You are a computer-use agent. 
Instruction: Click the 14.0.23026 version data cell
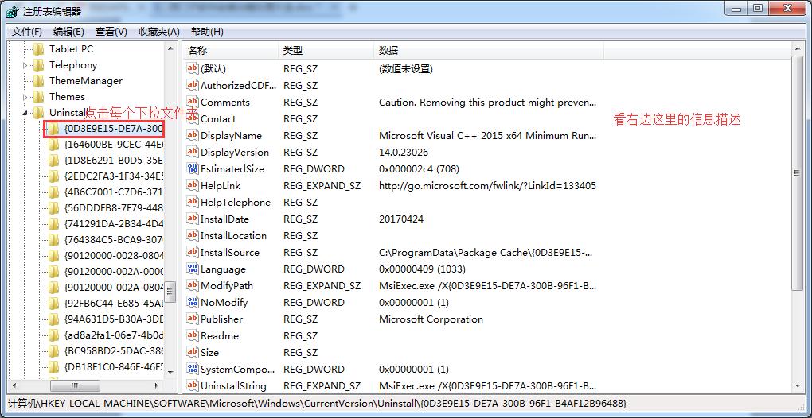(x=404, y=152)
